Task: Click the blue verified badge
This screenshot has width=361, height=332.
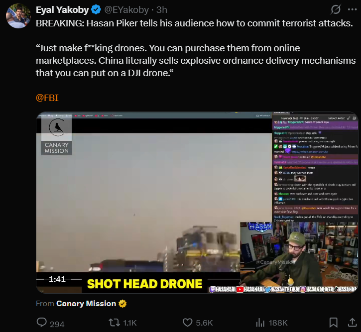Action: [x=96, y=10]
